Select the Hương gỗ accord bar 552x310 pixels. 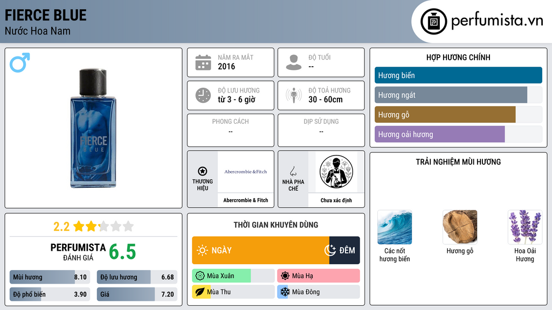(x=458, y=115)
